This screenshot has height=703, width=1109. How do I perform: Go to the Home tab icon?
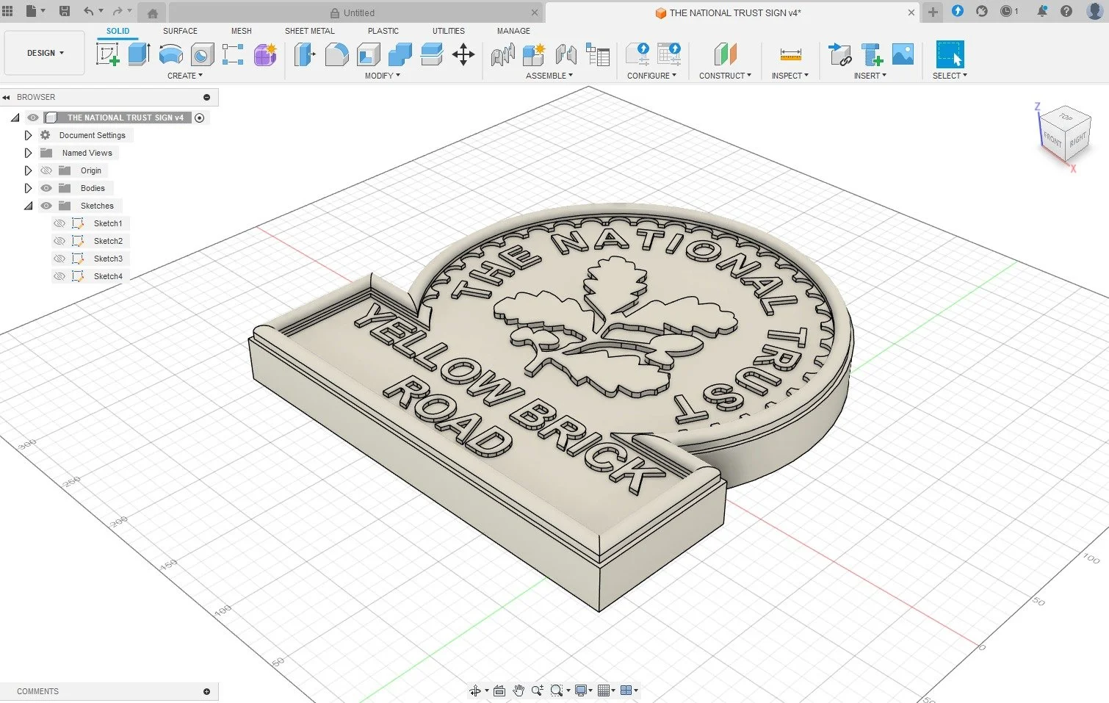pos(152,13)
